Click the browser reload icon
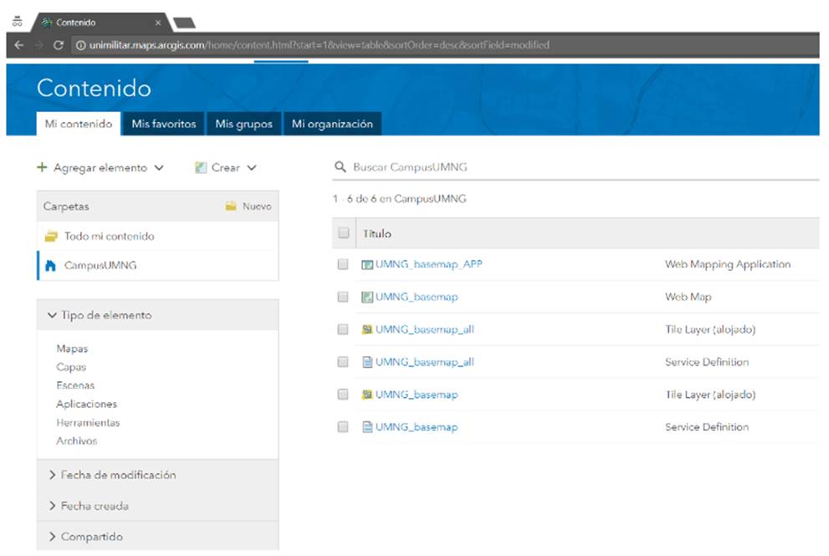Screen dimensions: 829x556 pyautogui.click(x=58, y=45)
